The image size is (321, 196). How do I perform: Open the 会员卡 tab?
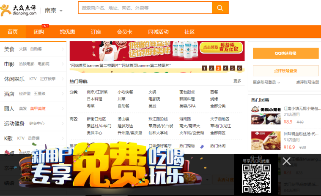click(125, 32)
